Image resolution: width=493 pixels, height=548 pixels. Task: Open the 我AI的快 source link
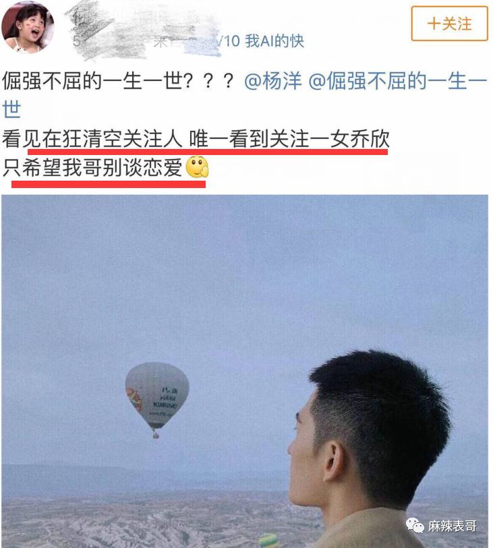click(274, 41)
